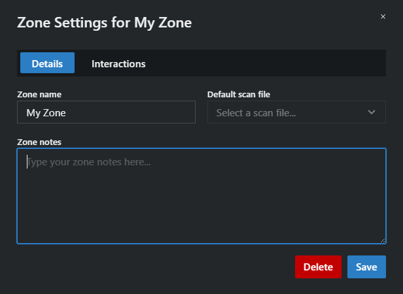Select the Details tab
The width and height of the screenshot is (403, 294).
click(x=47, y=63)
